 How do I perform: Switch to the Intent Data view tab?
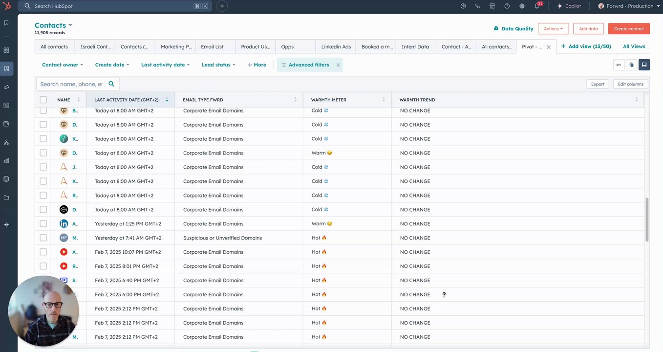pos(415,46)
